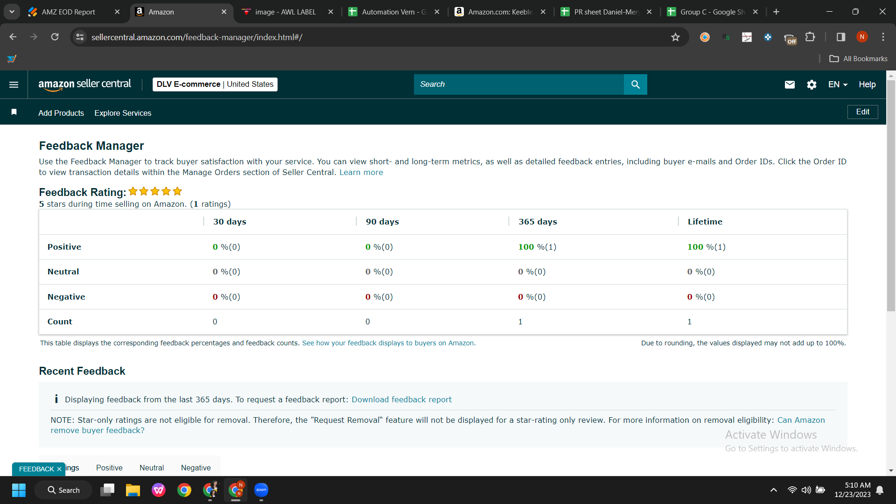896x504 pixels.
Task: Click the bookmark flag icon in navigation bar
Action: (14, 112)
